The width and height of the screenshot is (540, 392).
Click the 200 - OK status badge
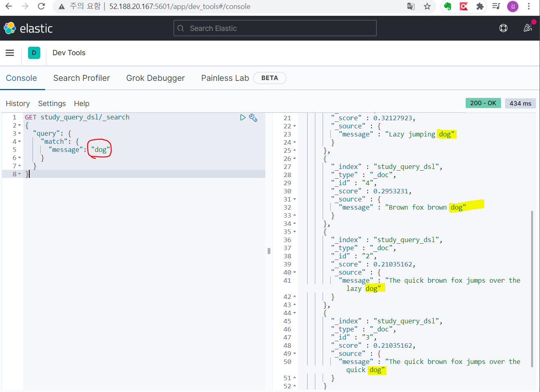click(x=483, y=103)
